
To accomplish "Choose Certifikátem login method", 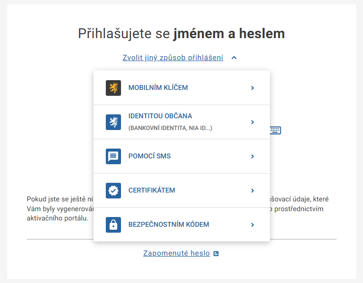I will (152, 191).
